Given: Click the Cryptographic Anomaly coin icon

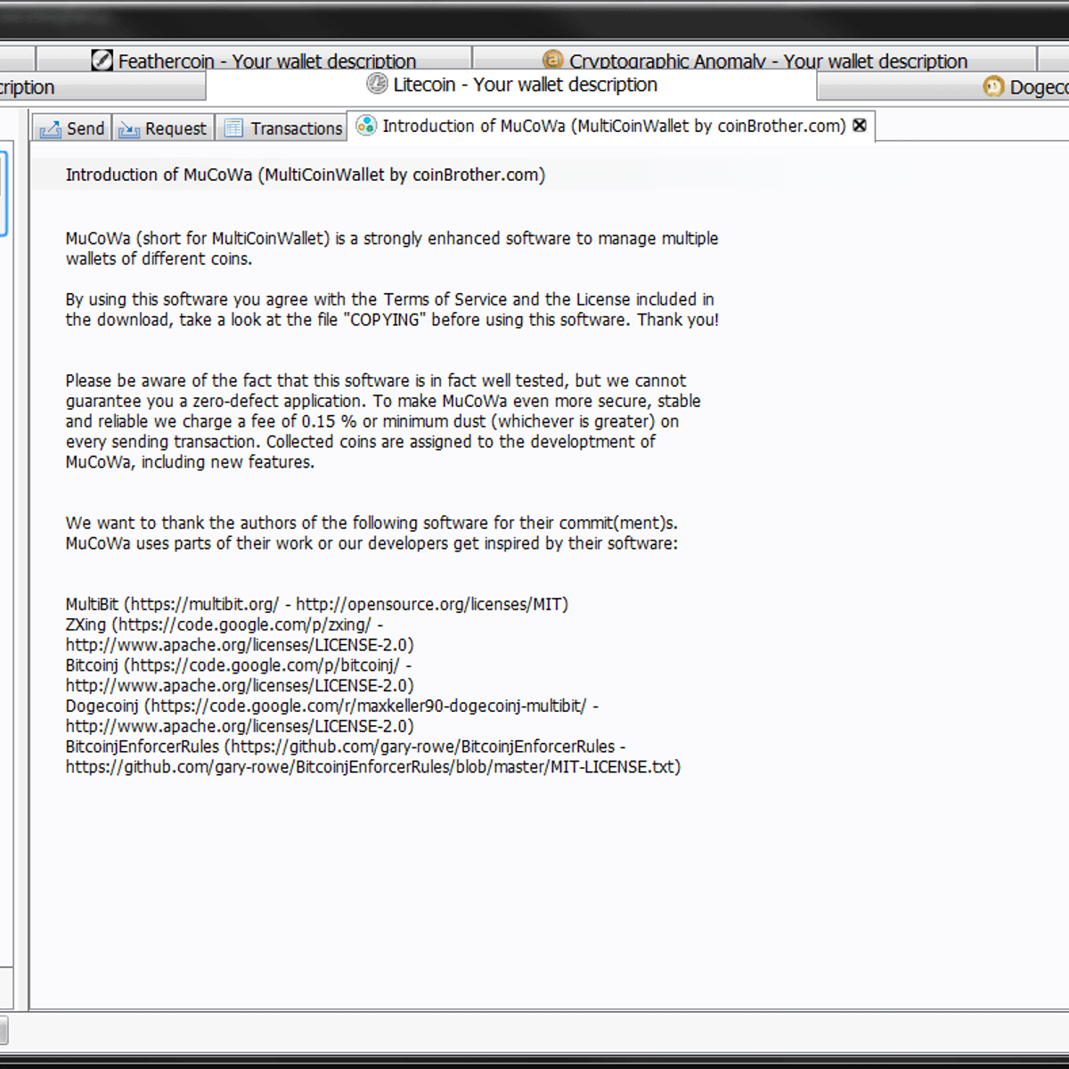Looking at the screenshot, I should tap(553, 60).
